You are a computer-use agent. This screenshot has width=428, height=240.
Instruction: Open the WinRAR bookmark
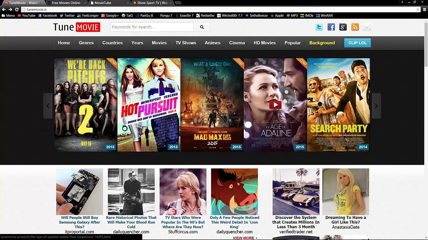pyautogui.click(x=324, y=15)
